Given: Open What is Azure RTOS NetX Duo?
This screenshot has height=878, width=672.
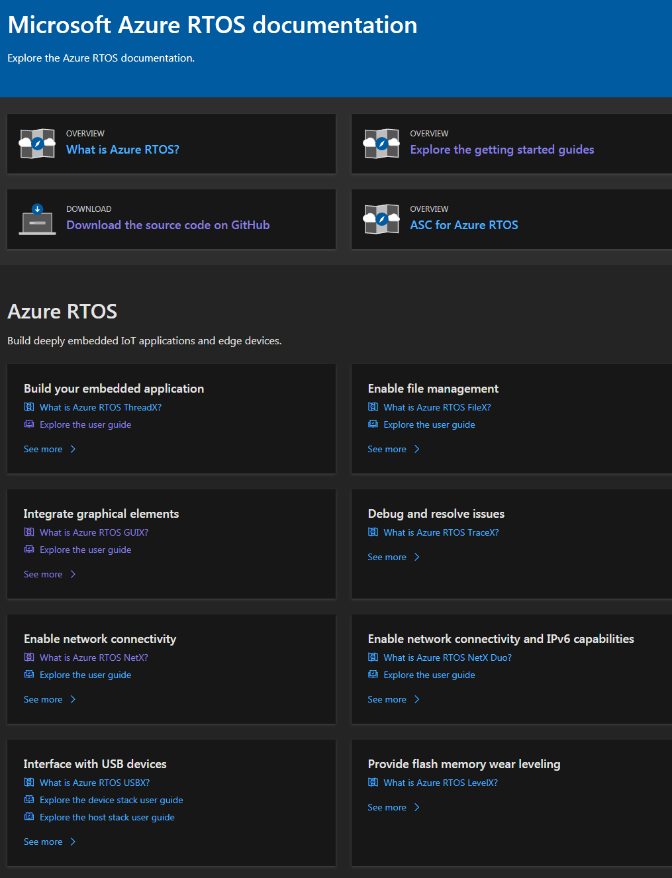Looking at the screenshot, I should pyautogui.click(x=448, y=658).
